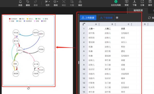This screenshot has height=94, width=154.
Task: Select cell 欢喜冤家 in row 11
Action: pos(128,74)
